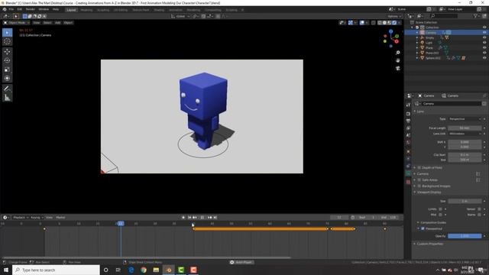Click the Focal Length field
The image size is (489, 275).
(465, 128)
